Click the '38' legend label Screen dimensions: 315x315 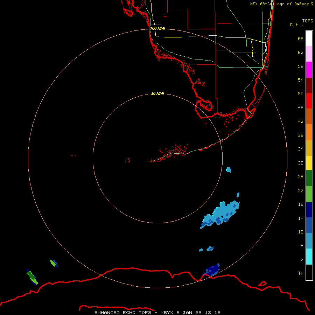tap(301, 135)
